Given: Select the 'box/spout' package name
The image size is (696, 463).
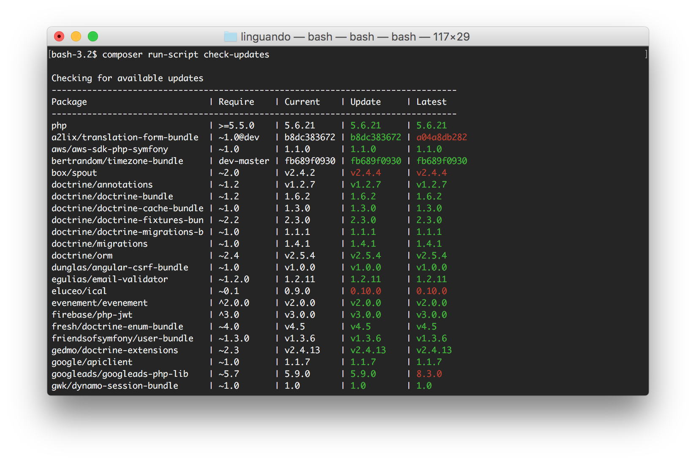Looking at the screenshot, I should [74, 173].
